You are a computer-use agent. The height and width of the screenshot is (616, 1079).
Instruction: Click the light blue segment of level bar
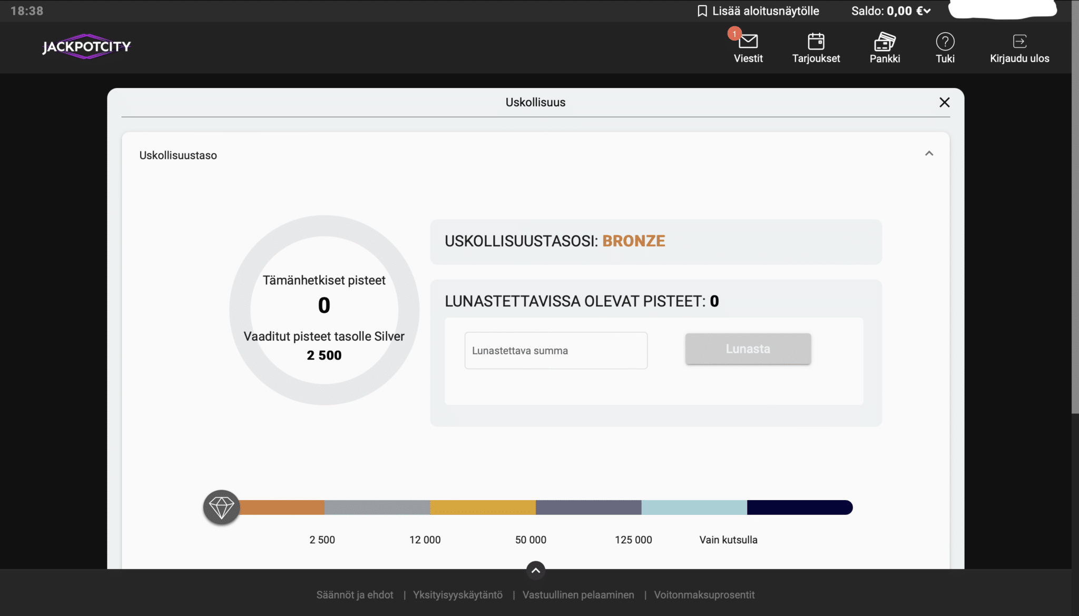[694, 508]
